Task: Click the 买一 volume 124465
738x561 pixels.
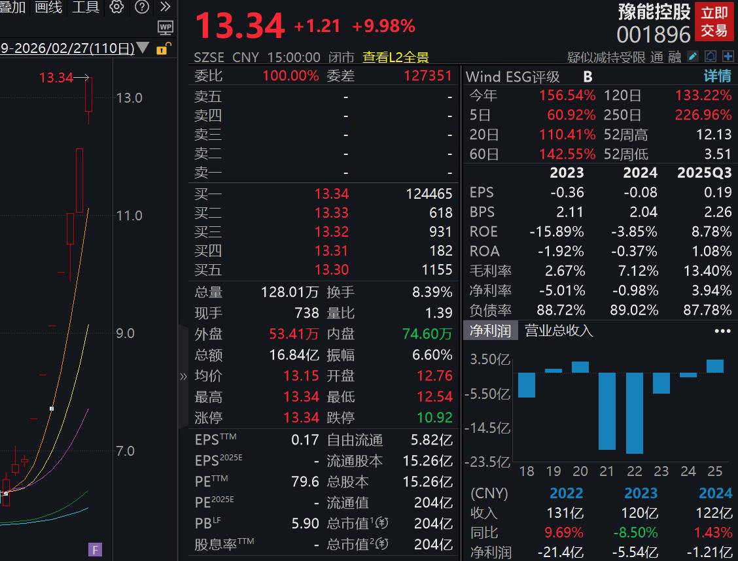Action: pyautogui.click(x=429, y=194)
